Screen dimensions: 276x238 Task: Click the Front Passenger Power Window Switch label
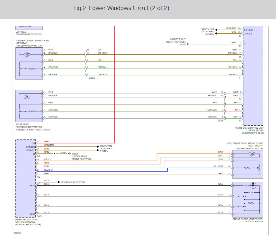point(248,220)
